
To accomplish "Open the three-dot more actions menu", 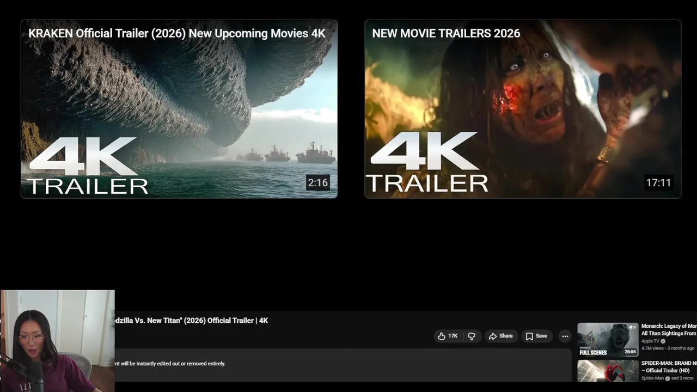I will click(565, 336).
